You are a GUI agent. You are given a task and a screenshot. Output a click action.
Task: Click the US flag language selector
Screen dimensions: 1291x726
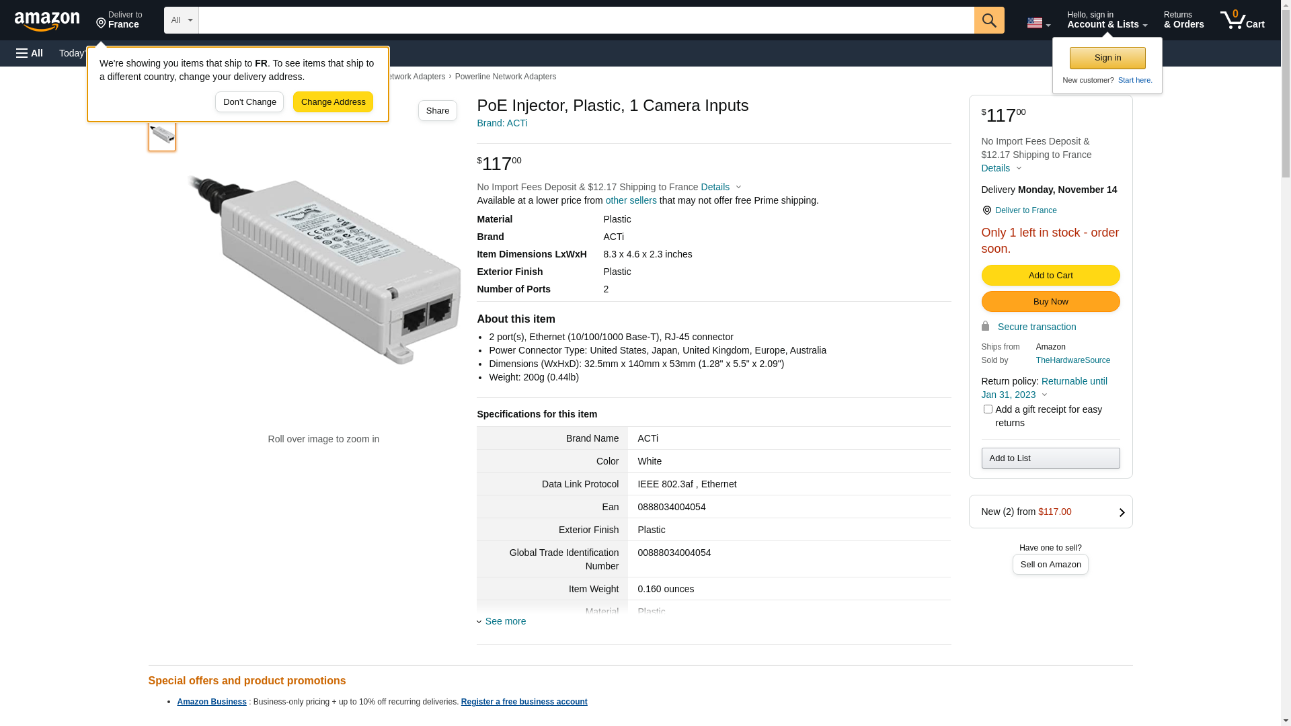(x=1038, y=23)
